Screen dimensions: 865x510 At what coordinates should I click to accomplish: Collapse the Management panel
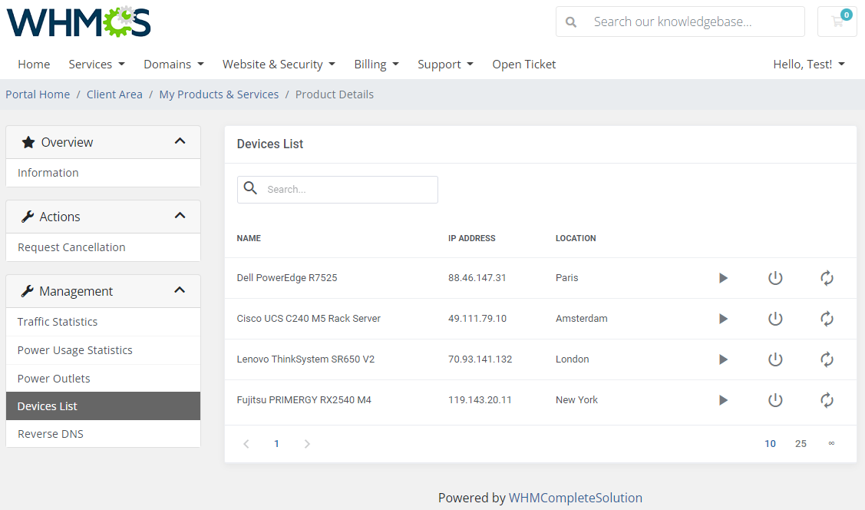[180, 290]
